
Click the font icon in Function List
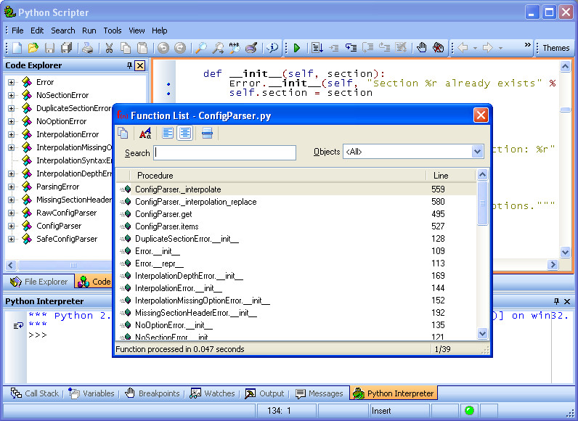145,133
